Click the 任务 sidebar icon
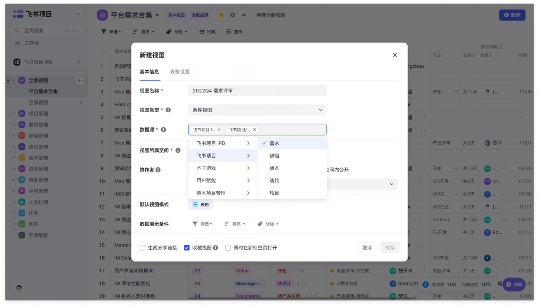This screenshot has height=307, width=539. (x=22, y=213)
